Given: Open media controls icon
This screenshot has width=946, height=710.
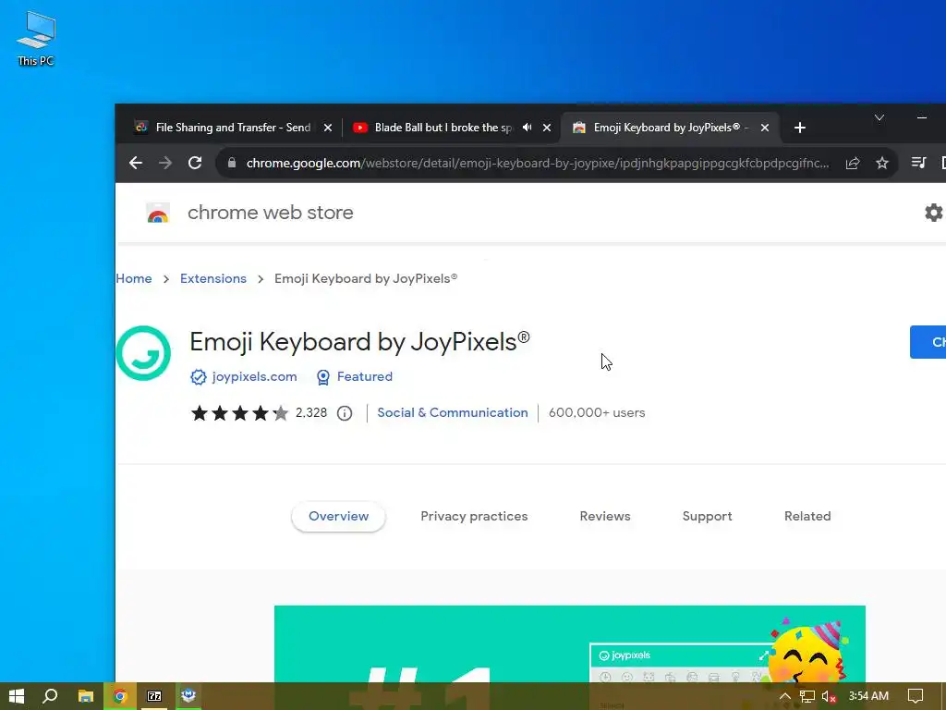Looking at the screenshot, I should [x=918, y=163].
